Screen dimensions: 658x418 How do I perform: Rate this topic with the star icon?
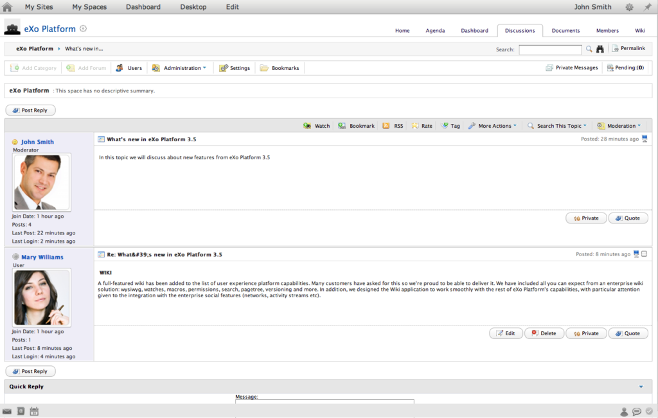[422, 126]
